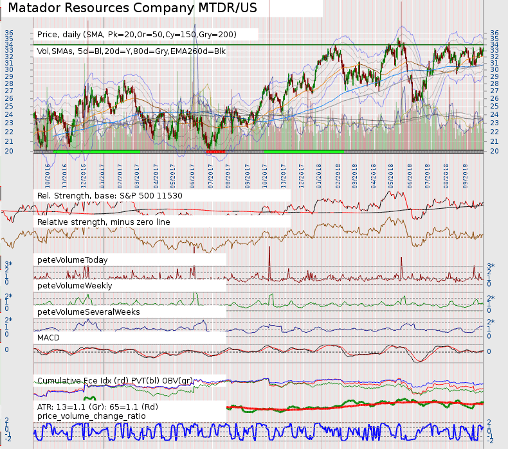Click the 04/2018 date axis label
This screenshot has height=449, width=508.
click(x=374, y=176)
